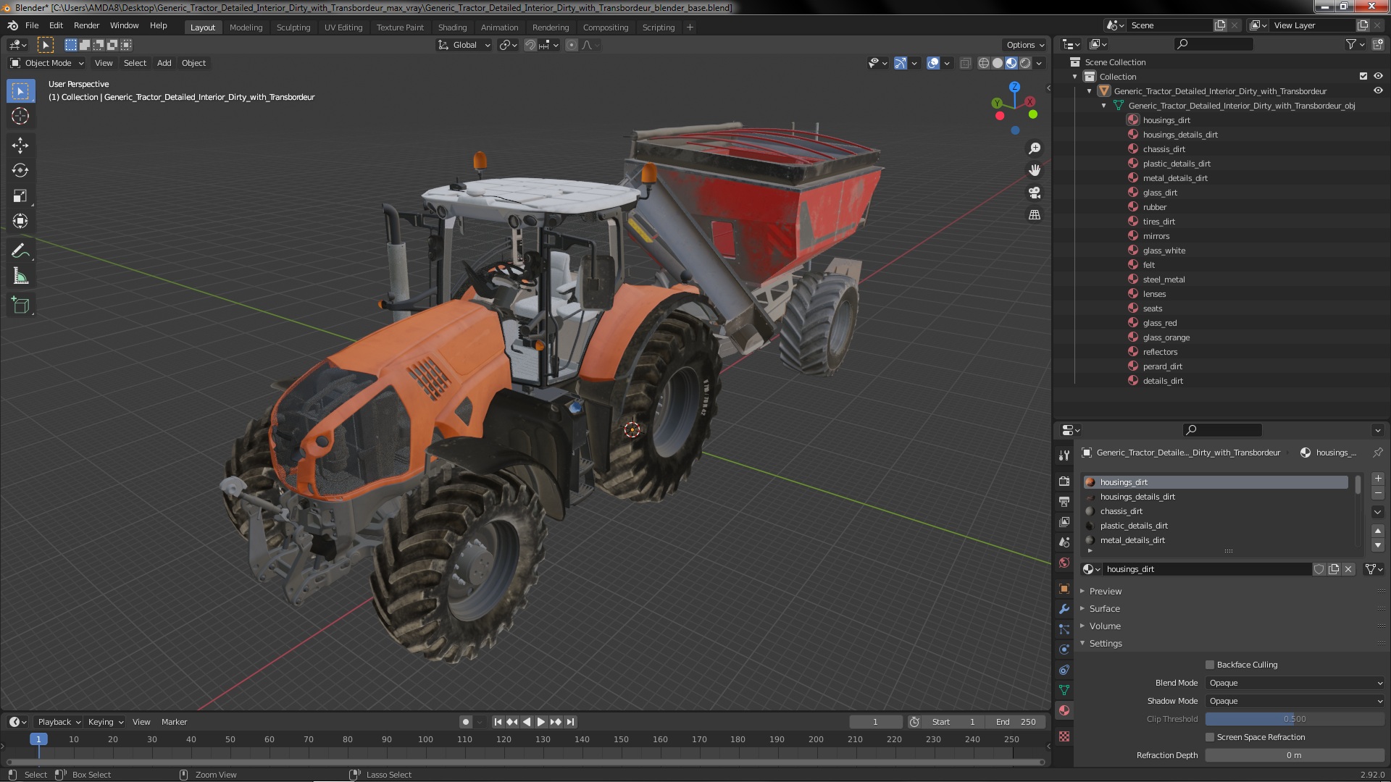The height and width of the screenshot is (782, 1391).
Task: Open the Playback dropdown
Action: tap(58, 722)
